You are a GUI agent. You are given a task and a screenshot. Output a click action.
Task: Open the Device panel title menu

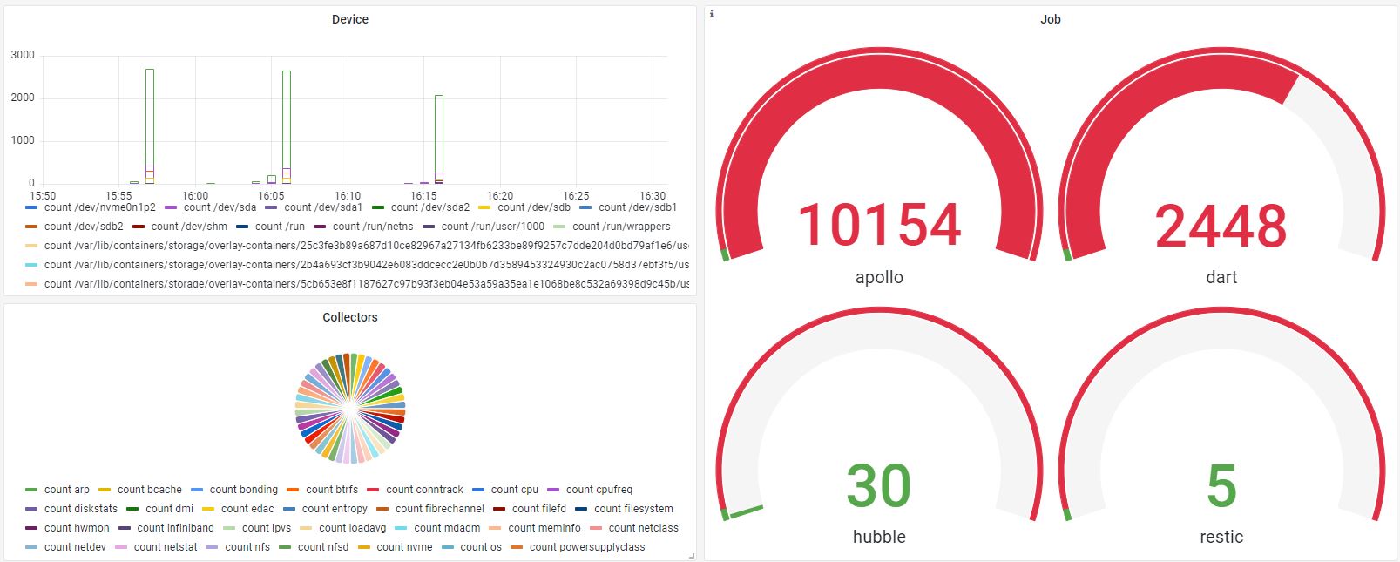pos(350,19)
